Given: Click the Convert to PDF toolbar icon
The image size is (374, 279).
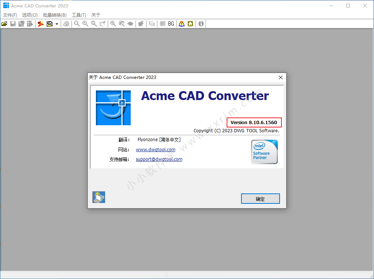Looking at the screenshot, I should coord(41,24).
